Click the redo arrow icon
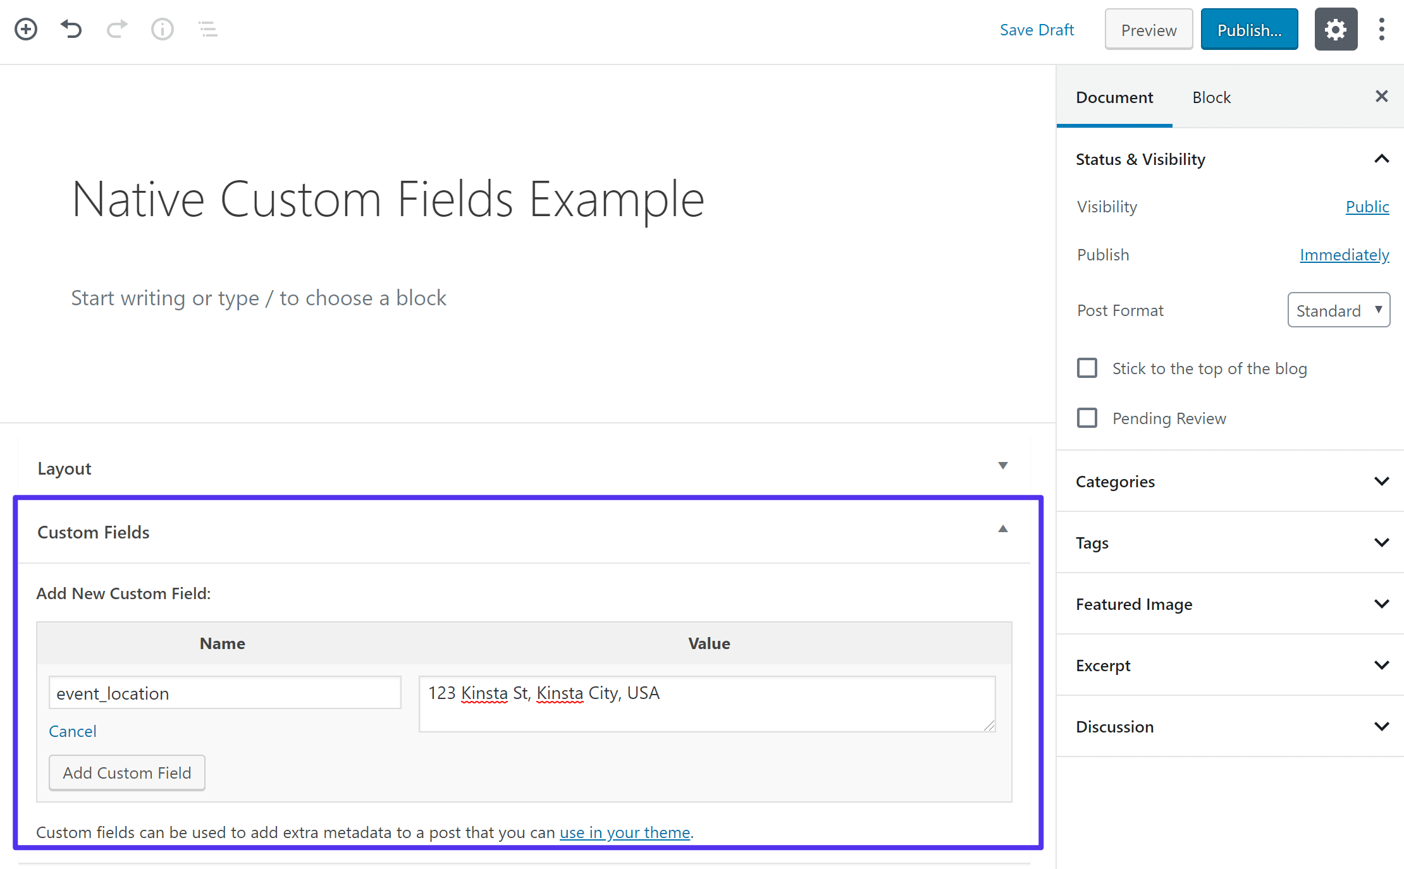The width and height of the screenshot is (1404, 869). [118, 28]
